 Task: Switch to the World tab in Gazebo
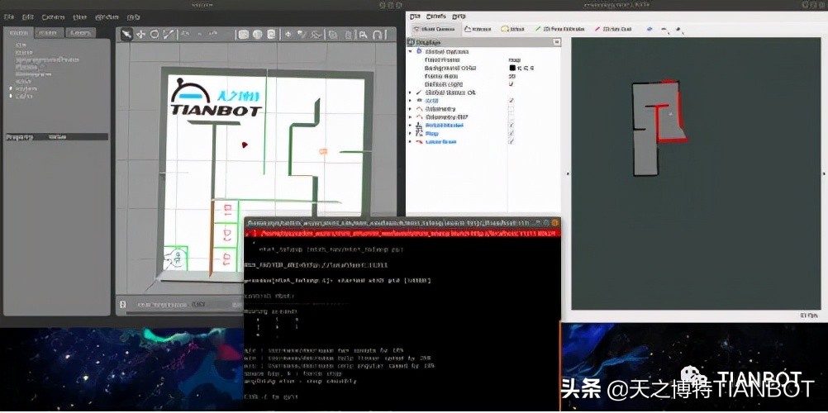tap(18, 33)
